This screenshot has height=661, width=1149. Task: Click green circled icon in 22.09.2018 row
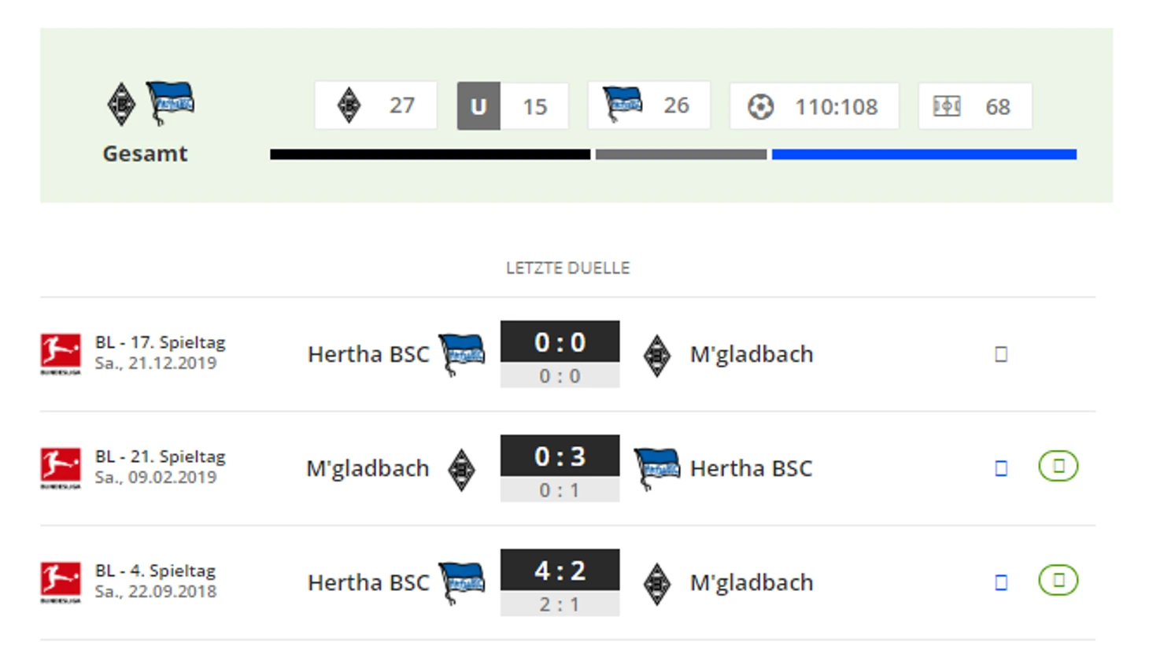[1058, 580]
